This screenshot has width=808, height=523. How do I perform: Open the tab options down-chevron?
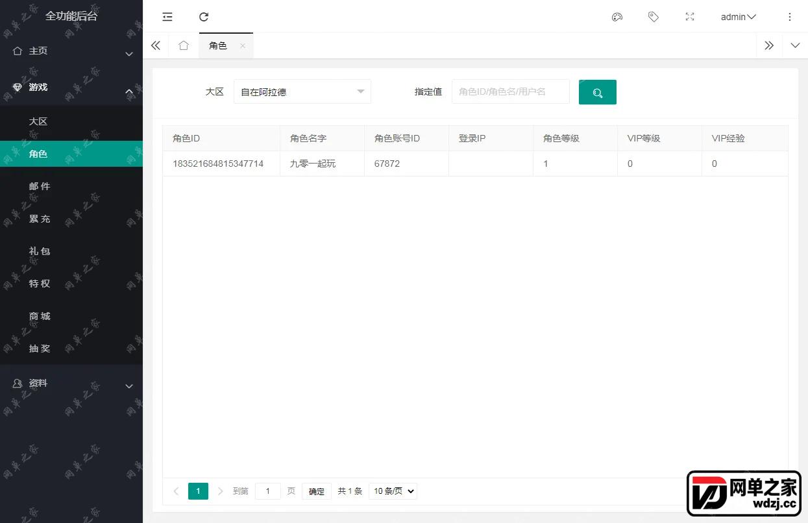(795, 45)
